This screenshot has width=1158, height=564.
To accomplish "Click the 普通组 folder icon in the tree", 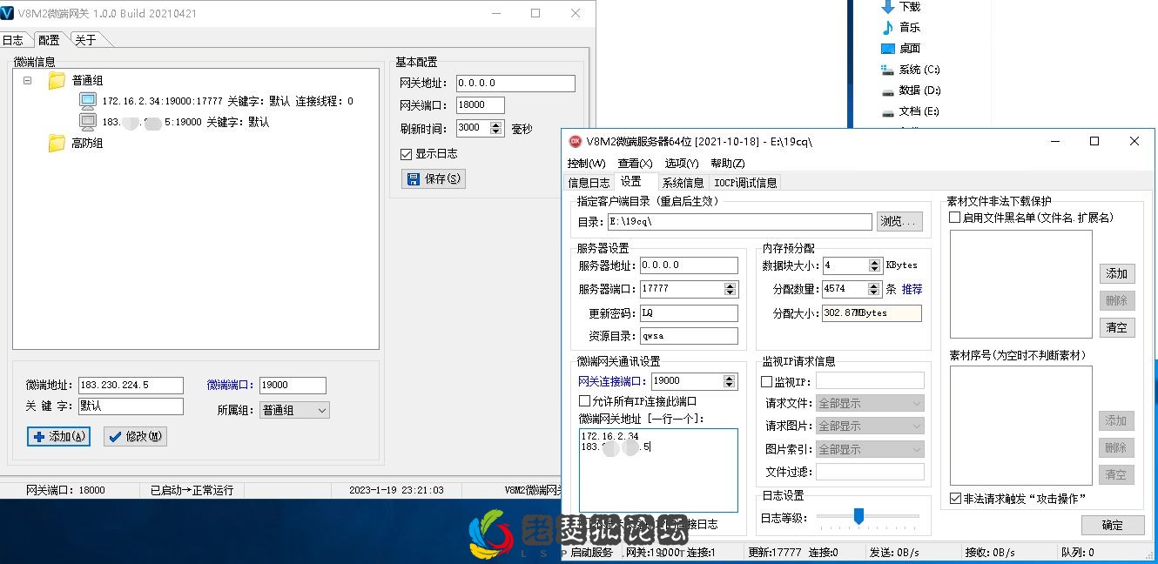I will 57,81.
